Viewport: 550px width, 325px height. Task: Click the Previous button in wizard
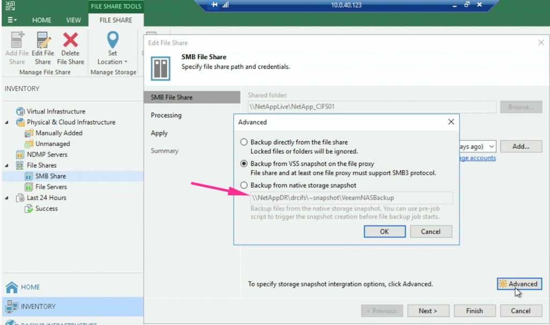click(x=382, y=311)
